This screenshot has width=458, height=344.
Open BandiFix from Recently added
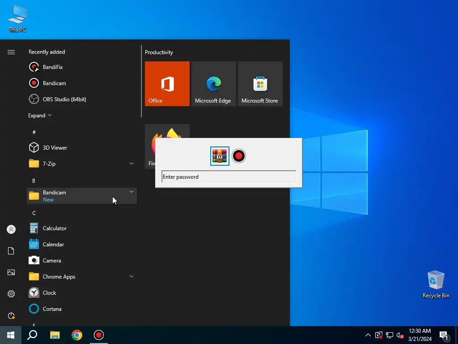point(81,67)
